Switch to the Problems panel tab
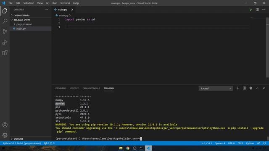Screen dimensions: 269x151 [61, 89]
